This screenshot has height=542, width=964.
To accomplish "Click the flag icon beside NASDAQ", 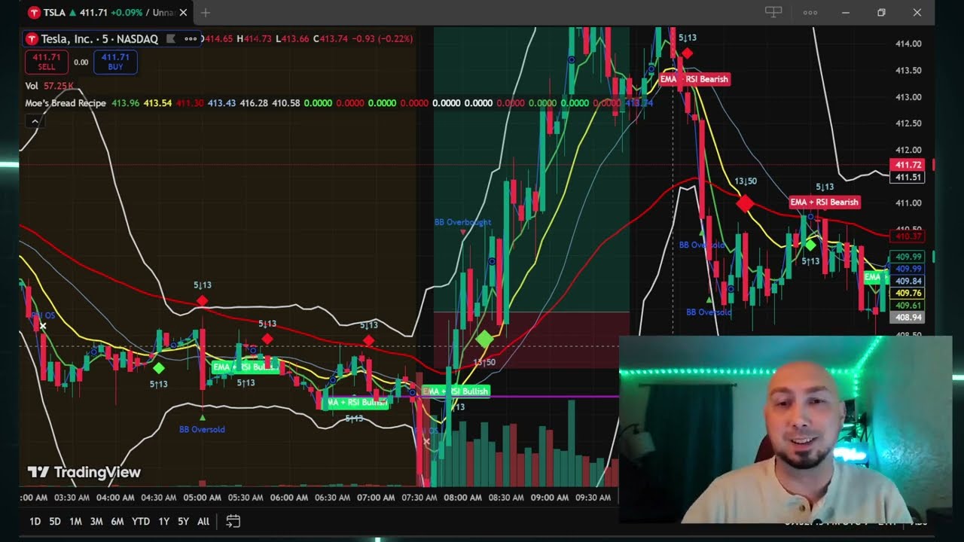I will pyautogui.click(x=171, y=39).
